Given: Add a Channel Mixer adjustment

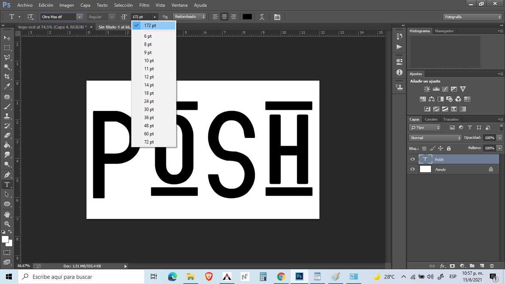Looking at the screenshot, I should (x=458, y=99).
